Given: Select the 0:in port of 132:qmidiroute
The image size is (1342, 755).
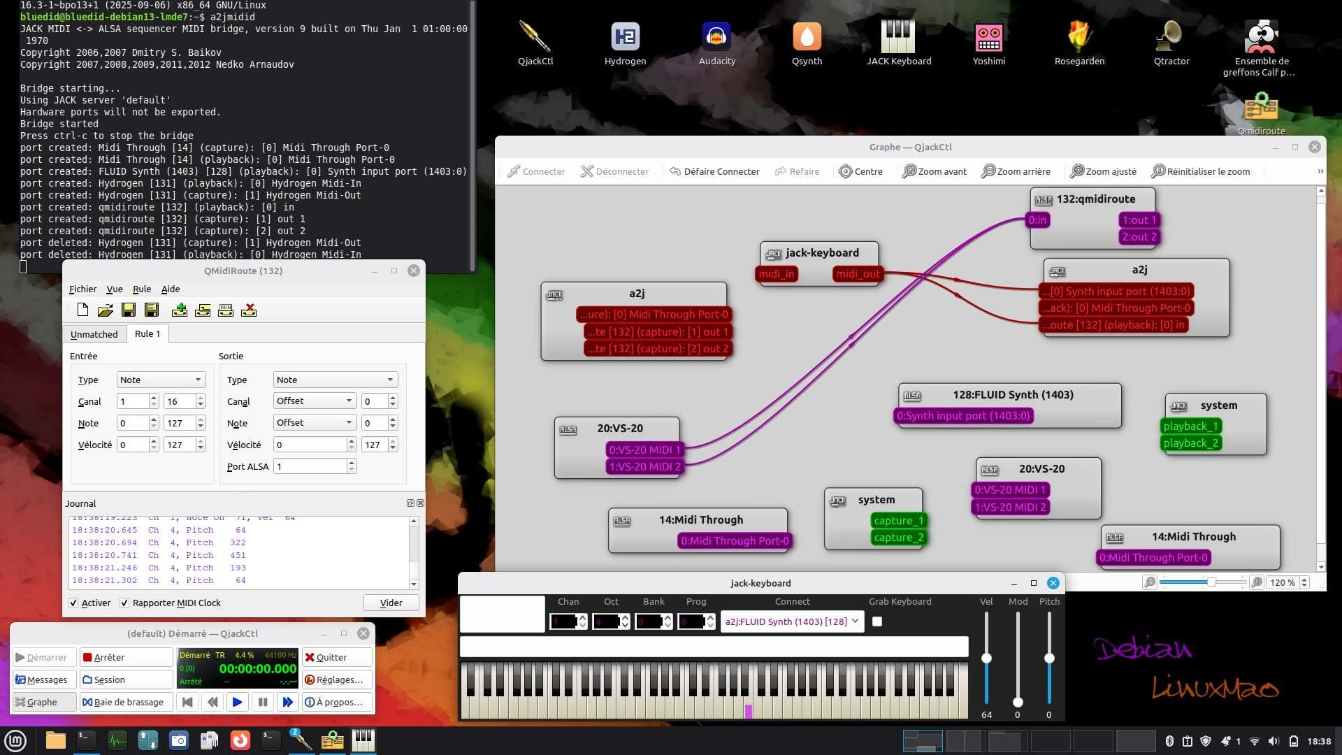Looking at the screenshot, I should point(1037,220).
